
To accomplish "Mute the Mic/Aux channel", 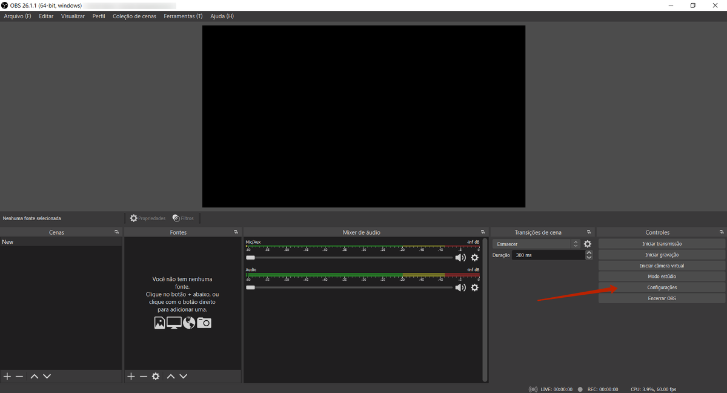I will 460,258.
